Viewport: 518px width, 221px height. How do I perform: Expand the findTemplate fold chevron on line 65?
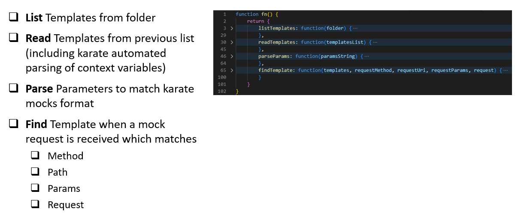point(232,70)
